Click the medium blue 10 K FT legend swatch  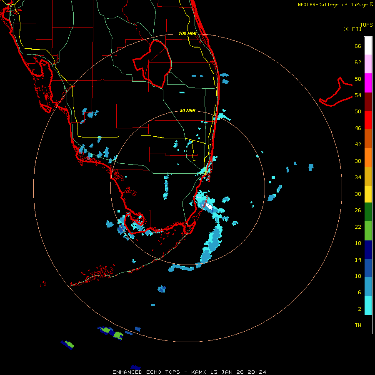pyautogui.click(x=368, y=268)
